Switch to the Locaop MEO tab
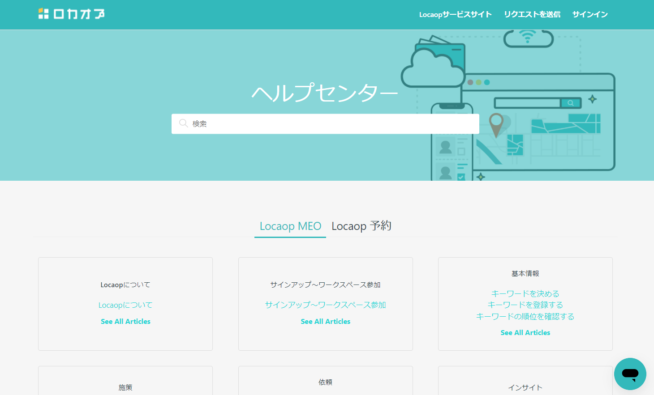This screenshot has width=654, height=395. coord(290,226)
